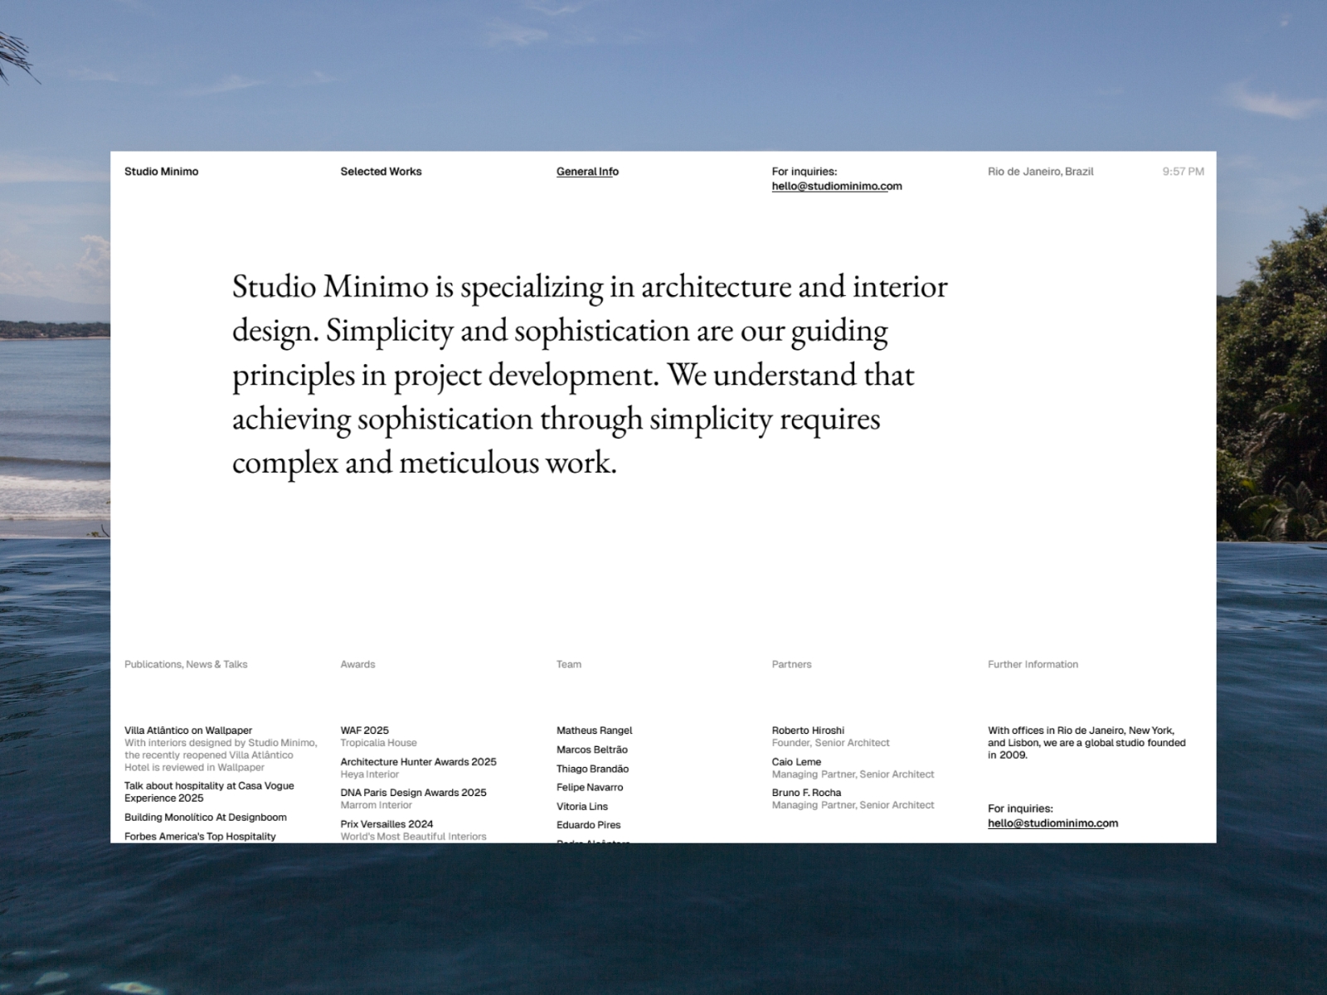Open the Selected Works page
This screenshot has height=995, width=1327.
pyautogui.click(x=382, y=172)
